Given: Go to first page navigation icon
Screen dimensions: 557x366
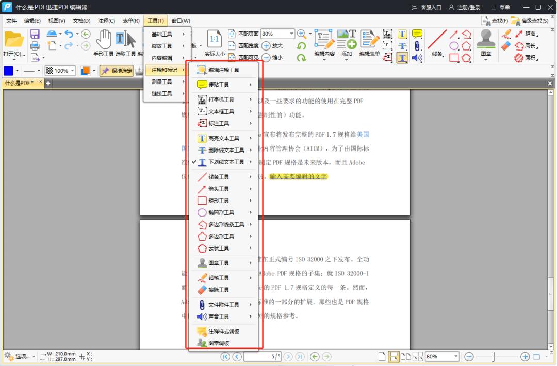Looking at the screenshot, I should click(225, 356).
